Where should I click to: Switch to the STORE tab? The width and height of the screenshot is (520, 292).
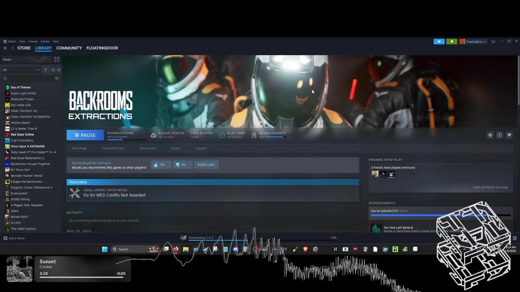(24, 48)
